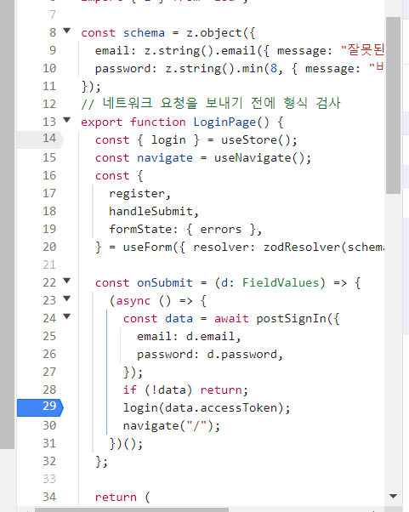Image resolution: width=409 pixels, height=512 pixels.
Task: Toggle breakpoint on line 14 gutter
Action: [40, 139]
